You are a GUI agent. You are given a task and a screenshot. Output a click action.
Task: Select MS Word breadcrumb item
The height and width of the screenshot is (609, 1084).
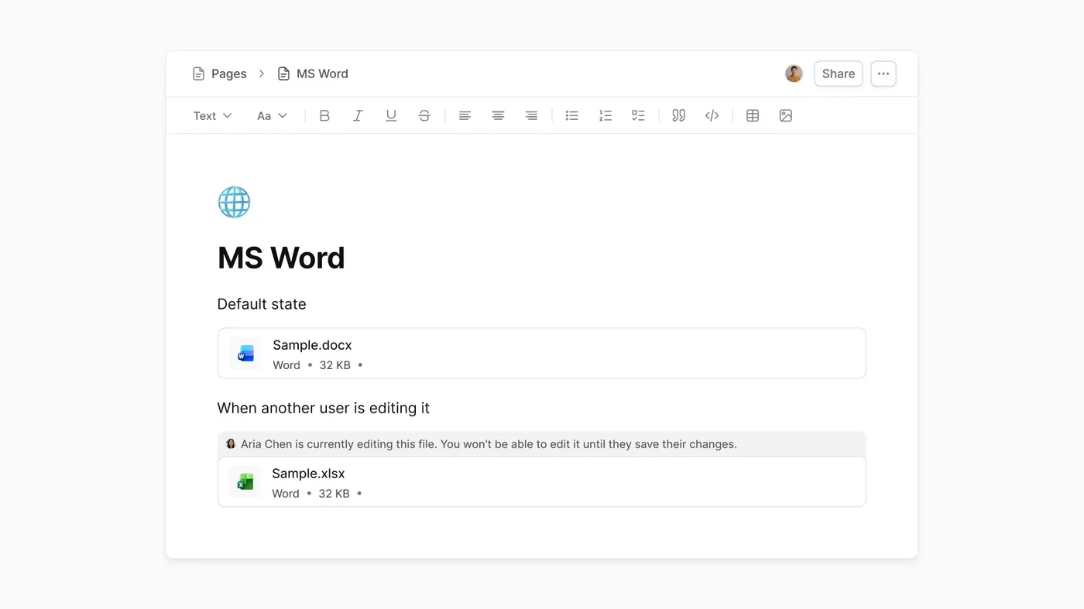313,74
